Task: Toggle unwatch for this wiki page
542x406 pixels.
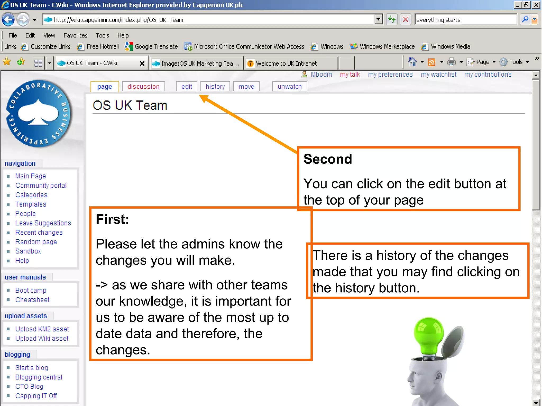Action: [289, 87]
